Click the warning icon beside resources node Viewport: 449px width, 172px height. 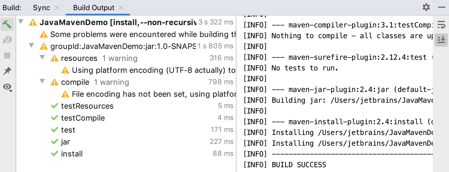tap(54, 58)
